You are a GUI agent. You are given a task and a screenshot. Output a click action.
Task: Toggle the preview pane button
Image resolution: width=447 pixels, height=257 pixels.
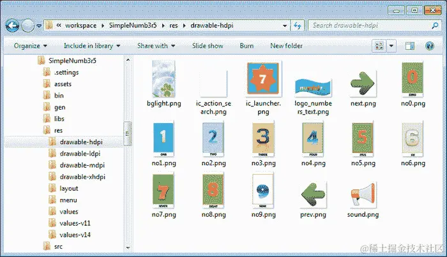click(410, 46)
